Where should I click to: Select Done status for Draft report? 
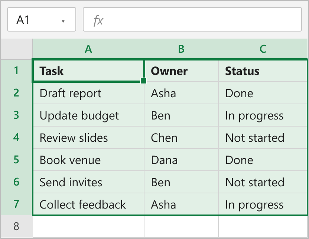click(263, 93)
